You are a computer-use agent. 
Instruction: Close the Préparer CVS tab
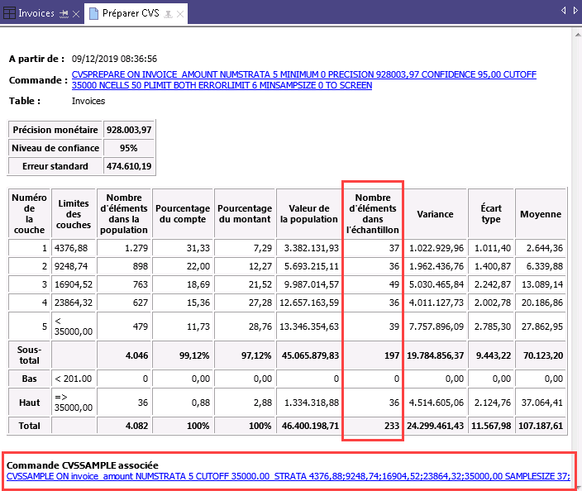[x=180, y=14]
